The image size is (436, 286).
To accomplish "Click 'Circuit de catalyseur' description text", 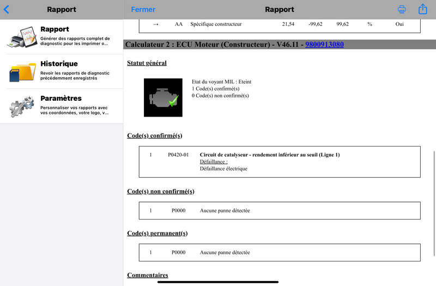I will pyautogui.click(x=269, y=155).
